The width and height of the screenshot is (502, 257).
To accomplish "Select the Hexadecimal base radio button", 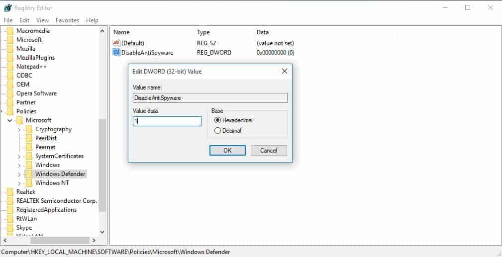I will (217, 120).
